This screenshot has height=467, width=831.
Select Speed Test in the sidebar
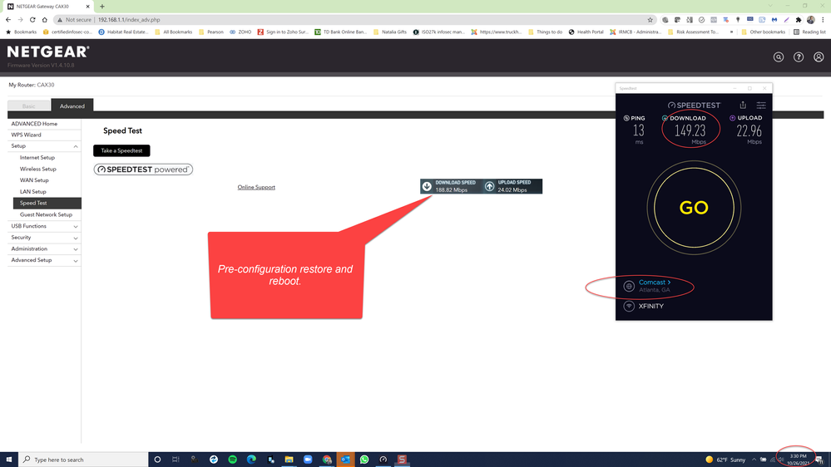tap(47, 203)
